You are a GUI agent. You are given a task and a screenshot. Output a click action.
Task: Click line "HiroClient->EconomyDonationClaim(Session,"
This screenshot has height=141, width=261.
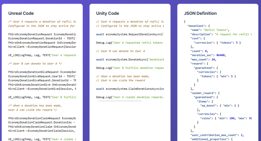pos(41,131)
